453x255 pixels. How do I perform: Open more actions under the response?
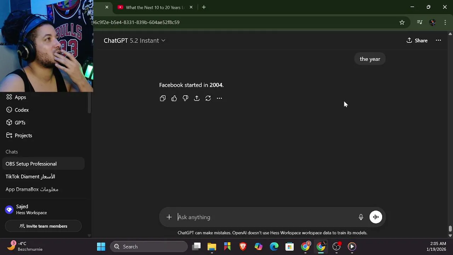click(x=219, y=98)
